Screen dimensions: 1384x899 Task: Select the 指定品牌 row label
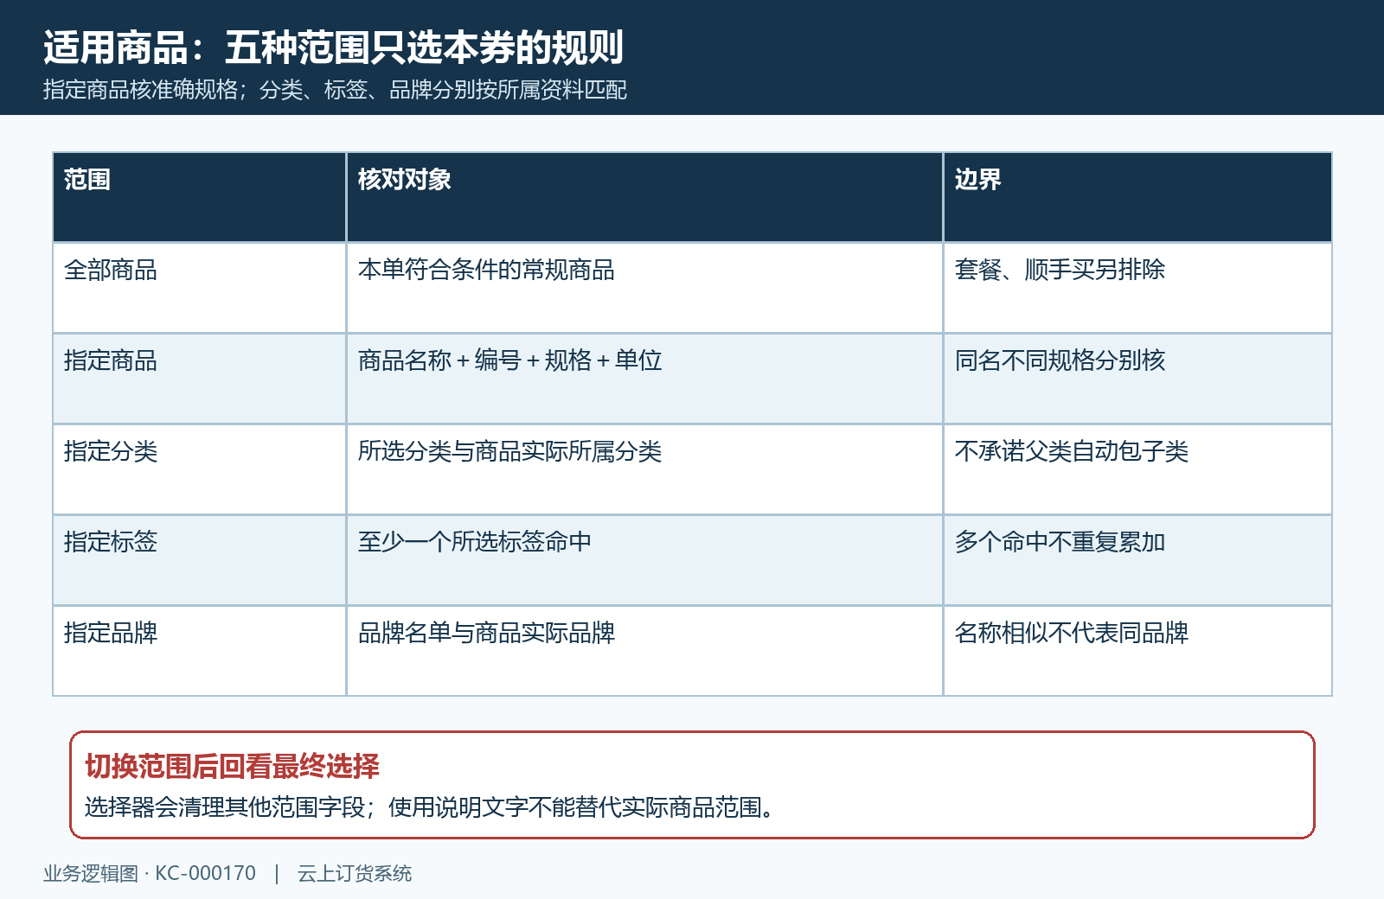[200, 651]
